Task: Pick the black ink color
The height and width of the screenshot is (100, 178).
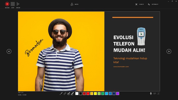Action: pos(81,93)
